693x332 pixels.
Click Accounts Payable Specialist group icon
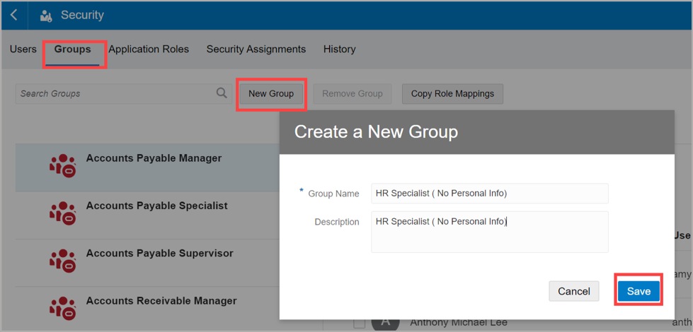pos(63,213)
